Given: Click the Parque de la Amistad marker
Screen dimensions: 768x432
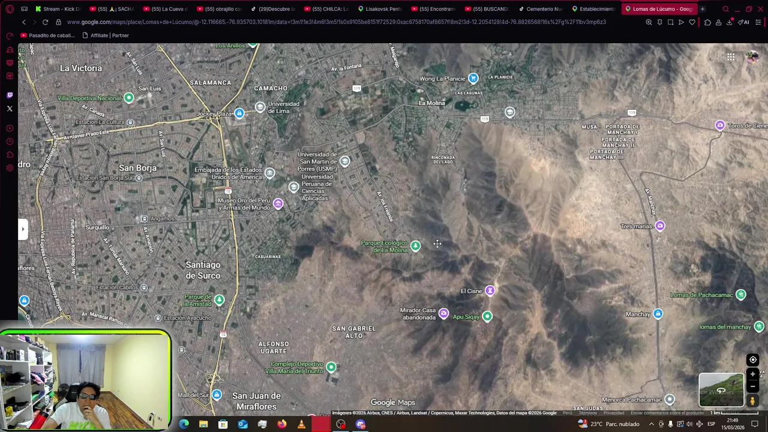Looking at the screenshot, I should pyautogui.click(x=220, y=300).
